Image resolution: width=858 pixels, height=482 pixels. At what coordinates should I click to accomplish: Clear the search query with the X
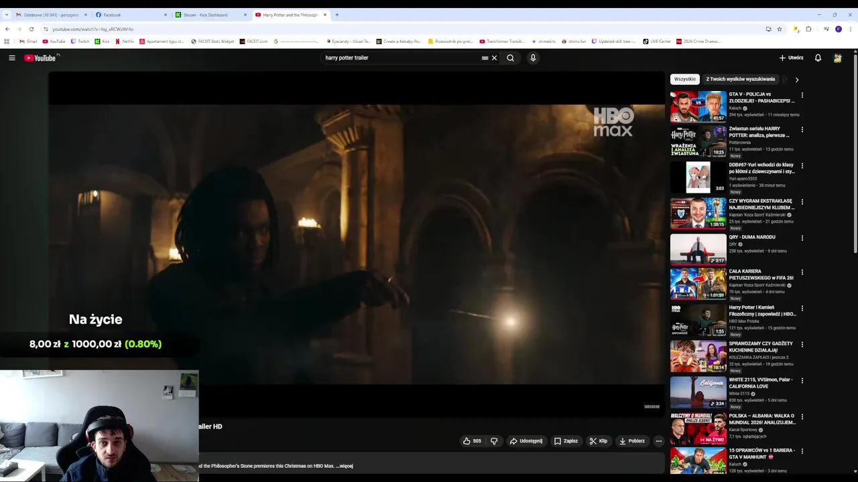pyautogui.click(x=495, y=58)
